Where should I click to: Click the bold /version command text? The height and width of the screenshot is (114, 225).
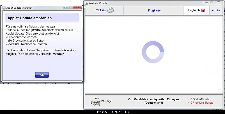pyautogui.click(x=70, y=50)
